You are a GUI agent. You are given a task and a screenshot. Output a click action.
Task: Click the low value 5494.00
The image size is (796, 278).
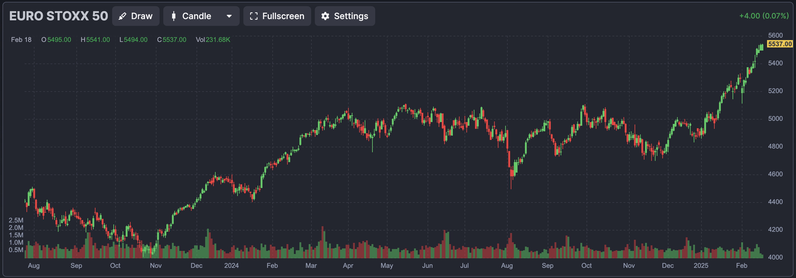coord(136,39)
